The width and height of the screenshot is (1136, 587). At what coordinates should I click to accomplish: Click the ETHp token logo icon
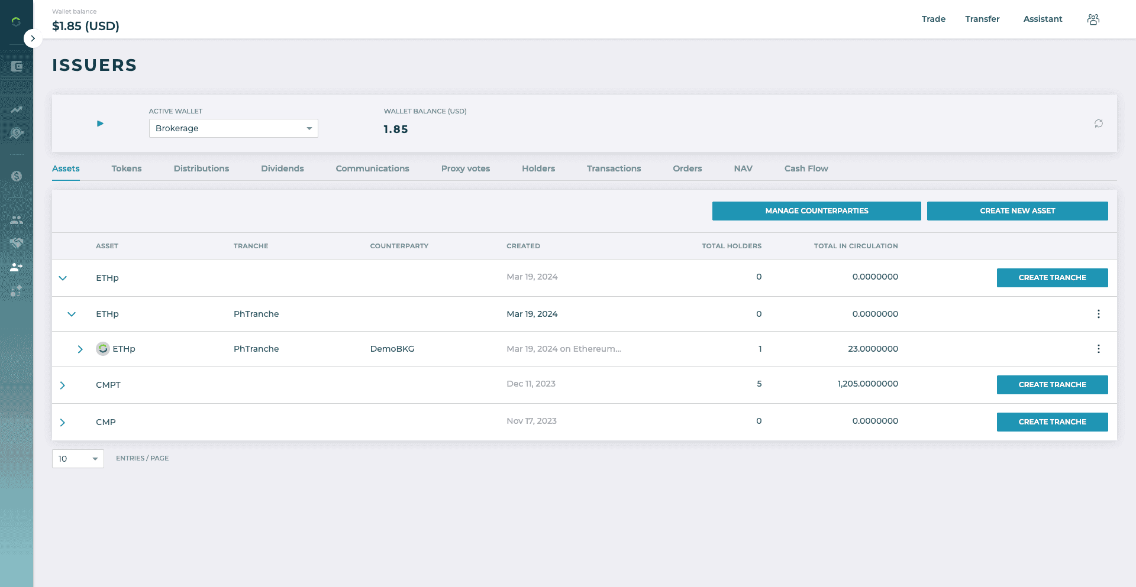(103, 349)
